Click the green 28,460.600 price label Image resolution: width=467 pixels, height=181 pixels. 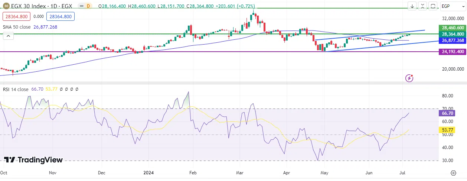(452, 28)
